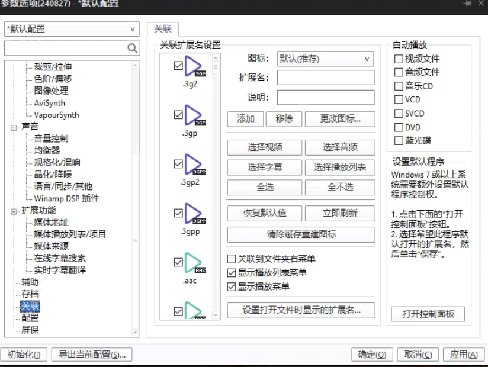488x367 pixels.
Task: Uncheck the .aac extension checkbox
Action: (x=178, y=262)
